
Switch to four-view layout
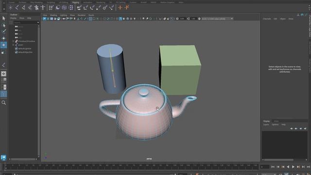[x=3, y=80]
